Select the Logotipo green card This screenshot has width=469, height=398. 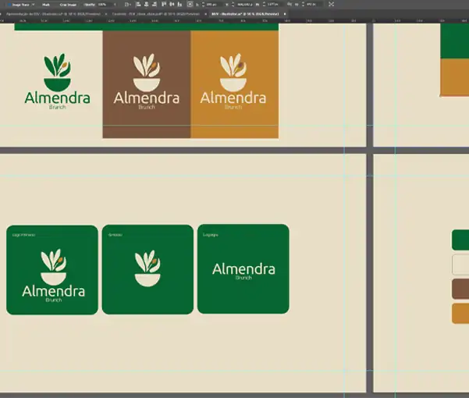243,268
